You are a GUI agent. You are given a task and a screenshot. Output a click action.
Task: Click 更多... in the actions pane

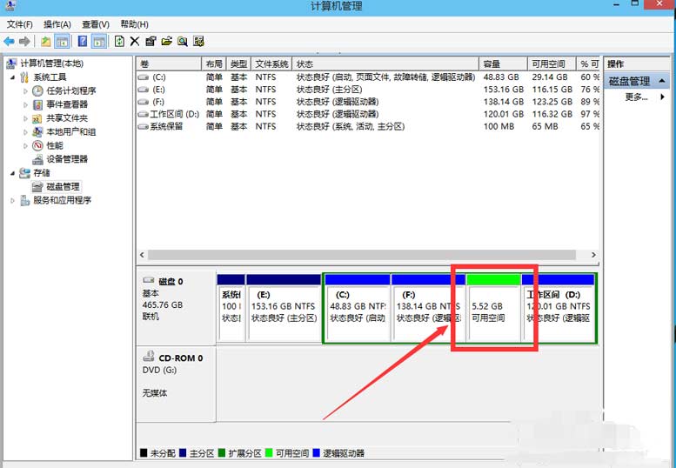pos(636,97)
